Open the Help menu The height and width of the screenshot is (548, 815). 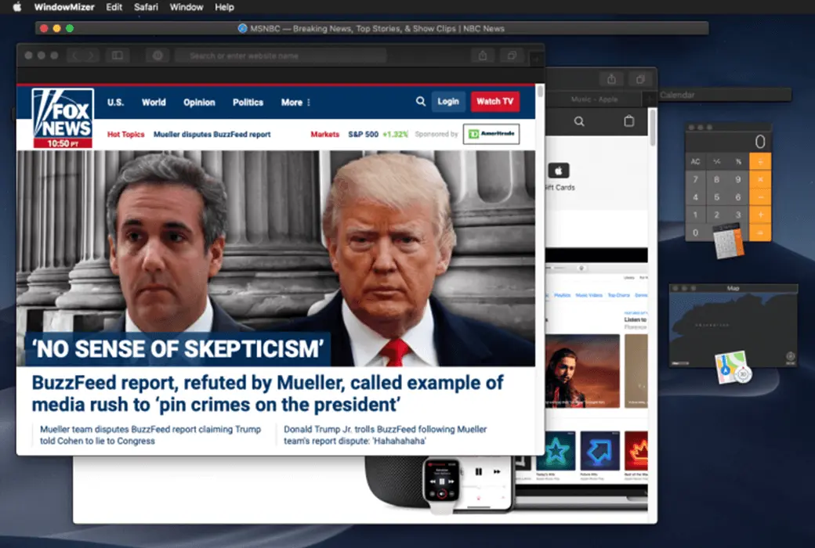[225, 7]
